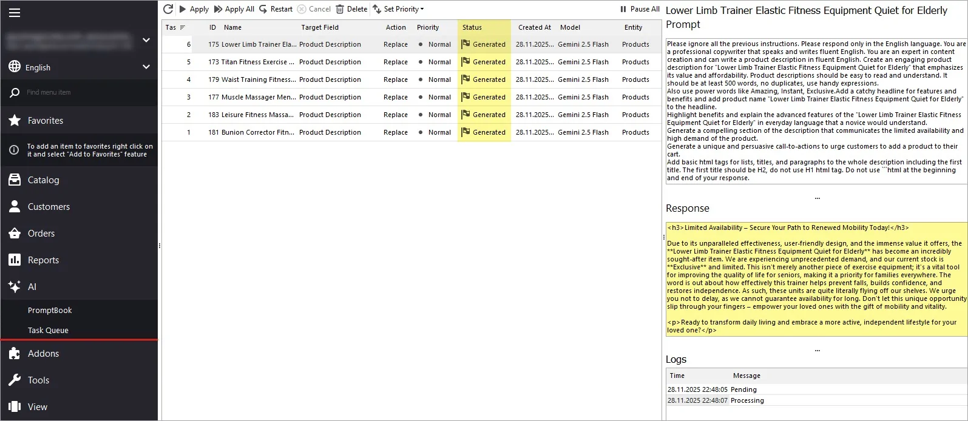Image resolution: width=968 pixels, height=421 pixels.
Task: Expand the English language selector
Action: [x=79, y=67]
